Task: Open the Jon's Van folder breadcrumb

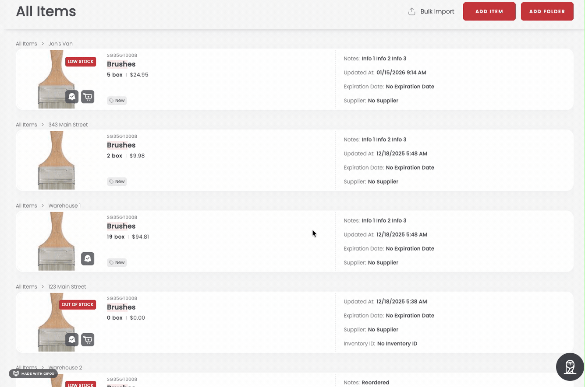Action: pyautogui.click(x=60, y=44)
